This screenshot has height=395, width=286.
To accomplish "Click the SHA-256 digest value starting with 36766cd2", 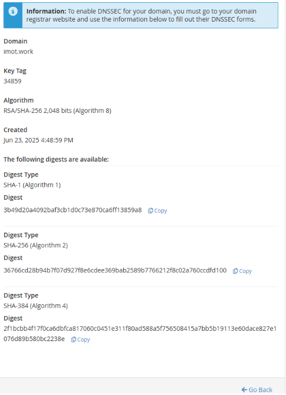I will pos(115,271).
